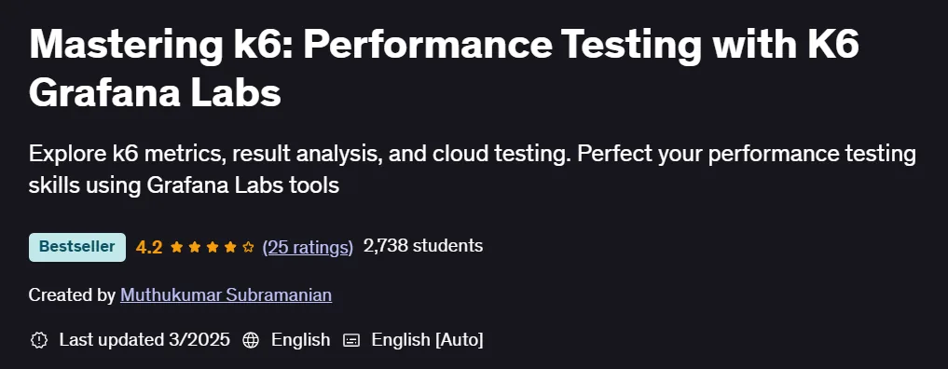The image size is (948, 369).
Task: Click the English language label beside globe
Action: 300,339
